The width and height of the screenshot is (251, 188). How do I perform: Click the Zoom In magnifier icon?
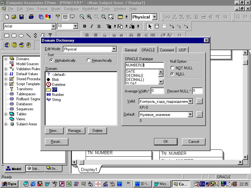(x=89, y=17)
